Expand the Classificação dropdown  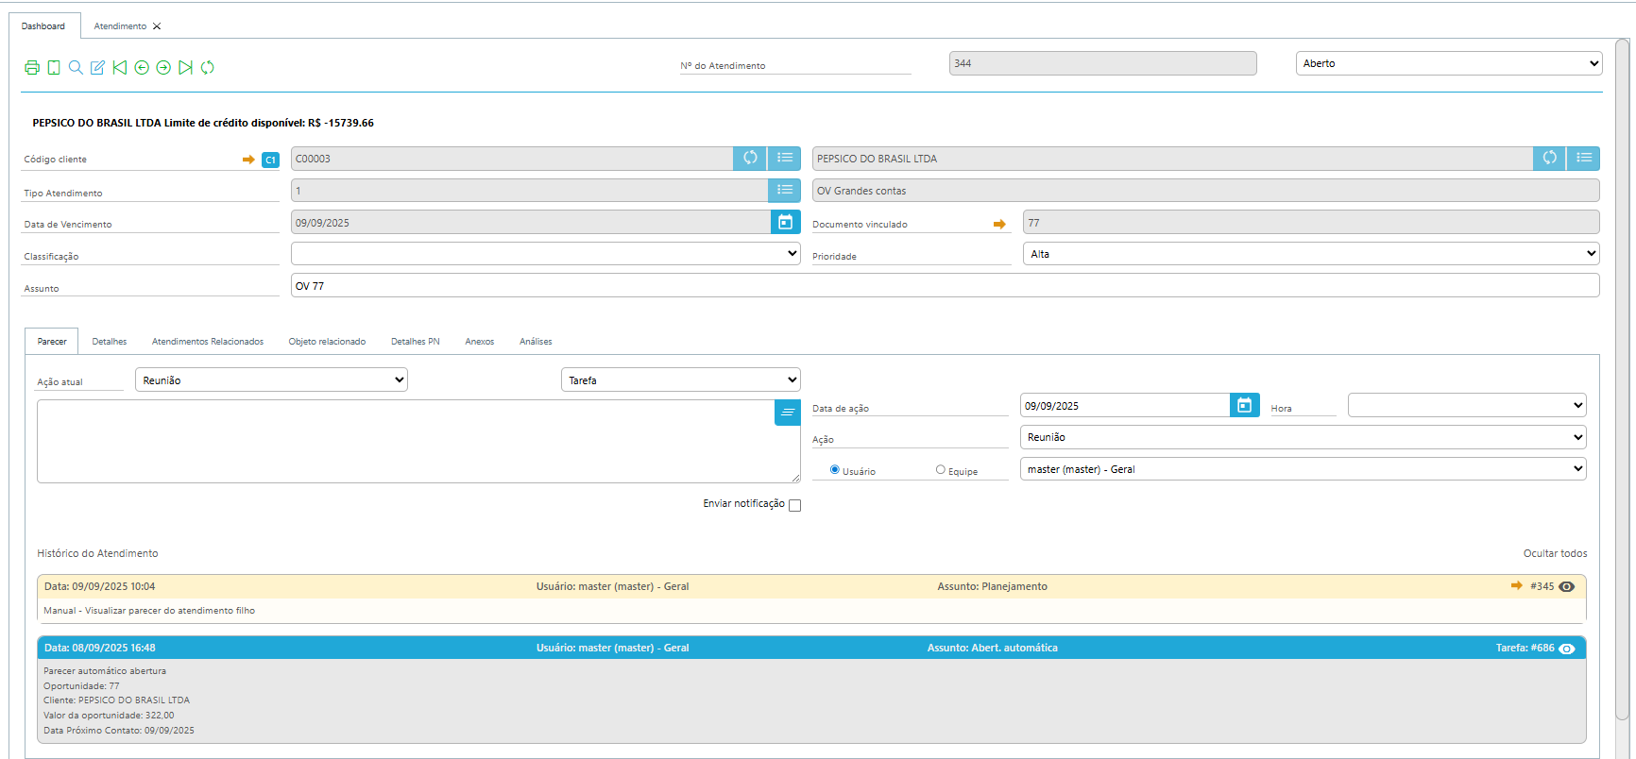(546, 254)
